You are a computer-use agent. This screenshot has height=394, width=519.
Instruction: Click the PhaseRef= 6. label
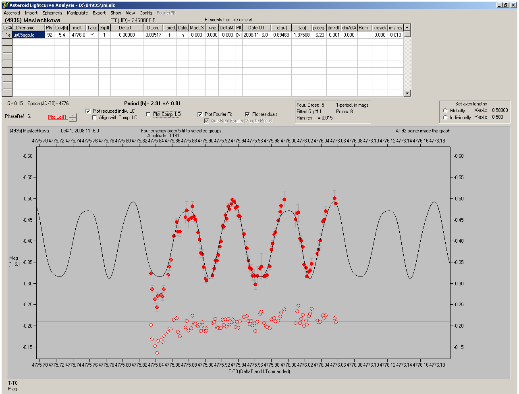[18, 116]
